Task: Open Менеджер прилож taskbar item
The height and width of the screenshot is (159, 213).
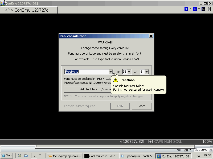Action: pos(65,156)
